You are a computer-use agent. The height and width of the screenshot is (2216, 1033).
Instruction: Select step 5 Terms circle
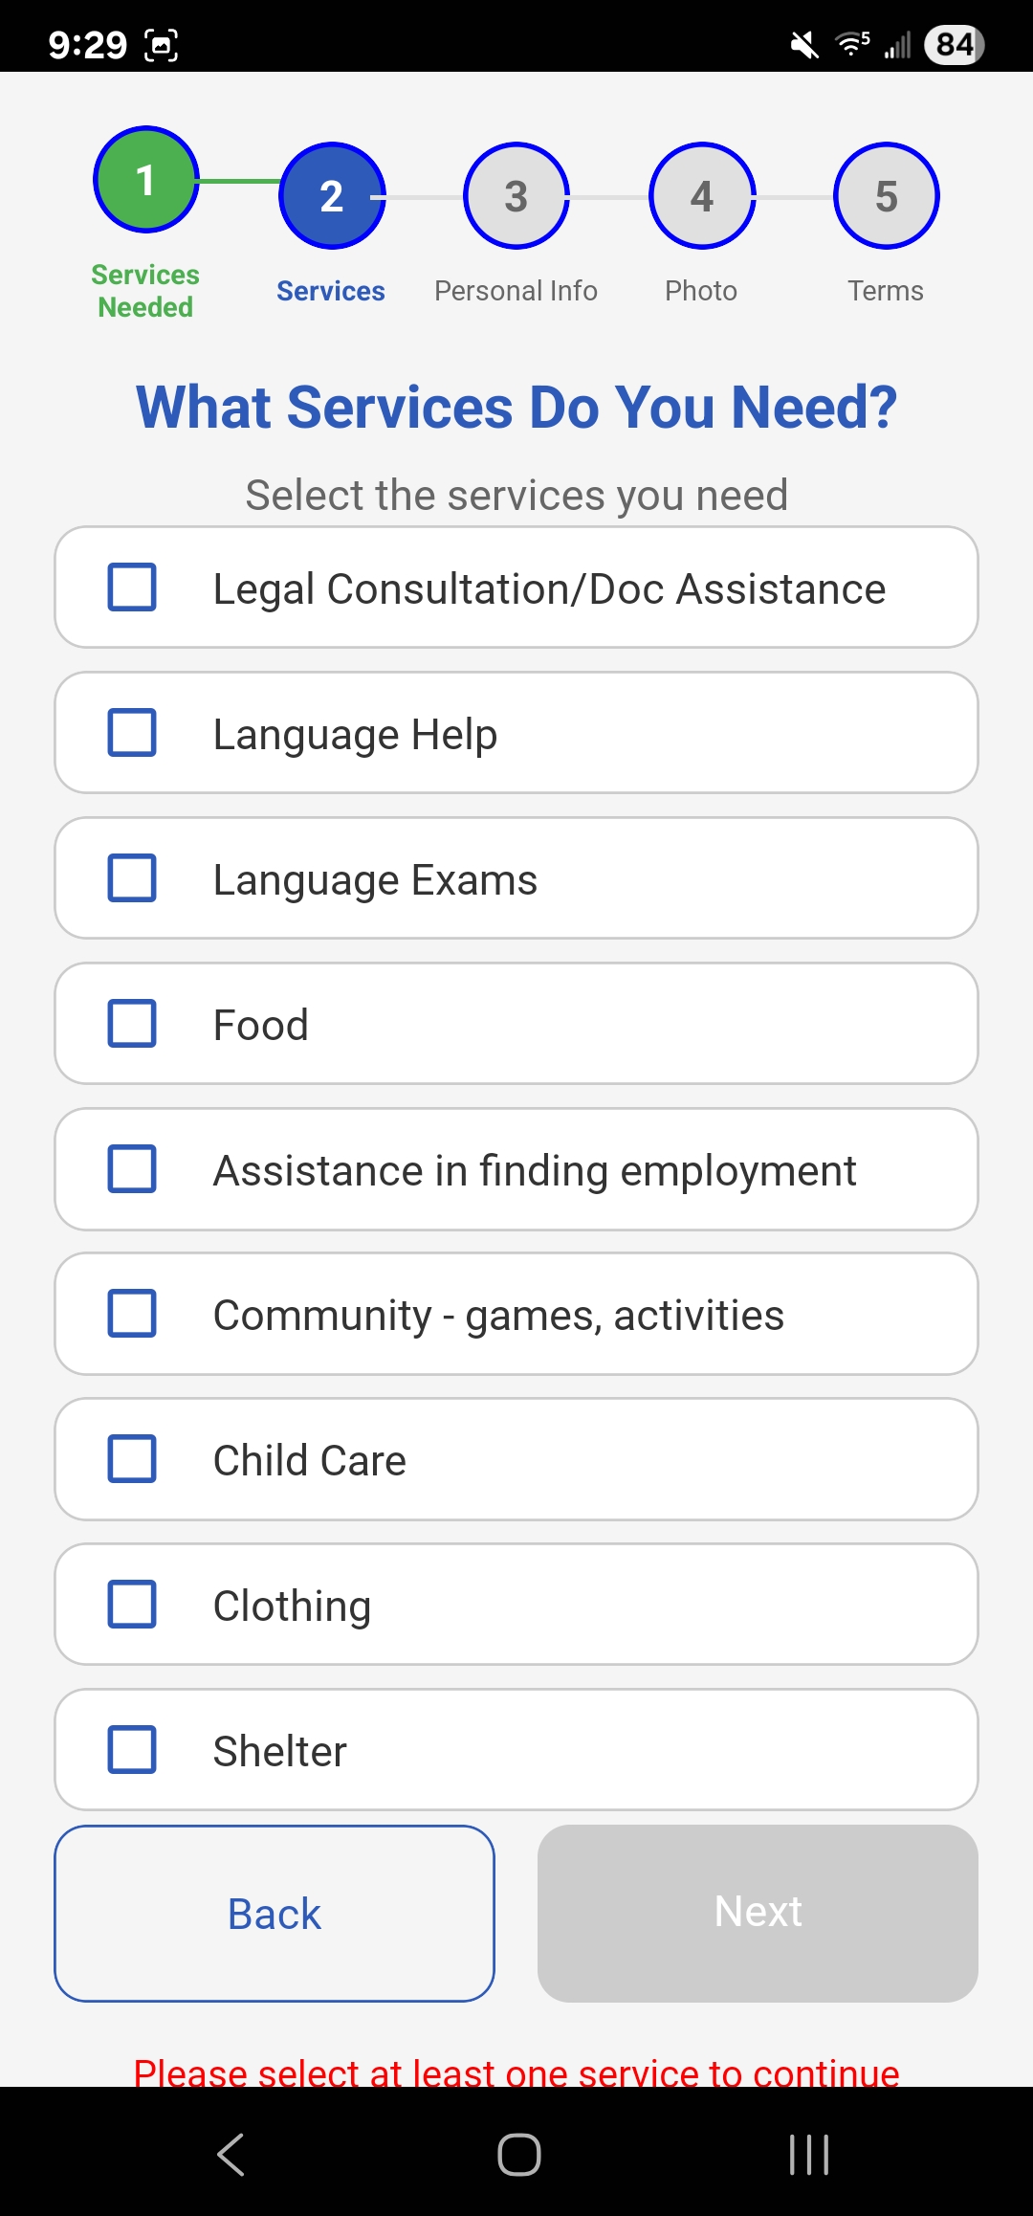tap(887, 196)
